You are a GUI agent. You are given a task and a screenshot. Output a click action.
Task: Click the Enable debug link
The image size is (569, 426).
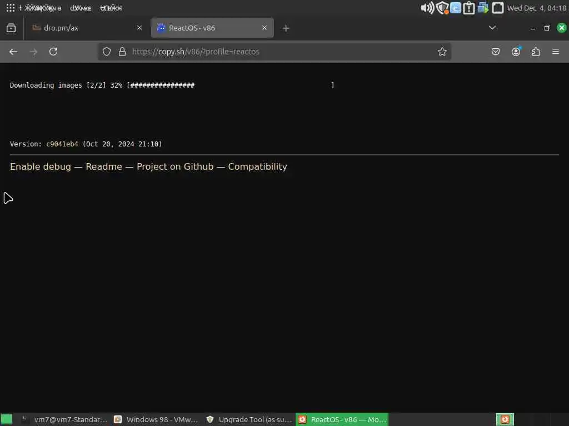40,166
